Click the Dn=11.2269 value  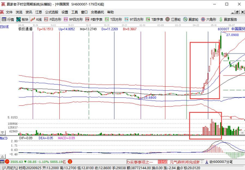(x=110, y=29)
